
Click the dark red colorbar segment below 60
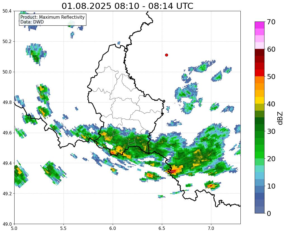[x=259, y=52]
